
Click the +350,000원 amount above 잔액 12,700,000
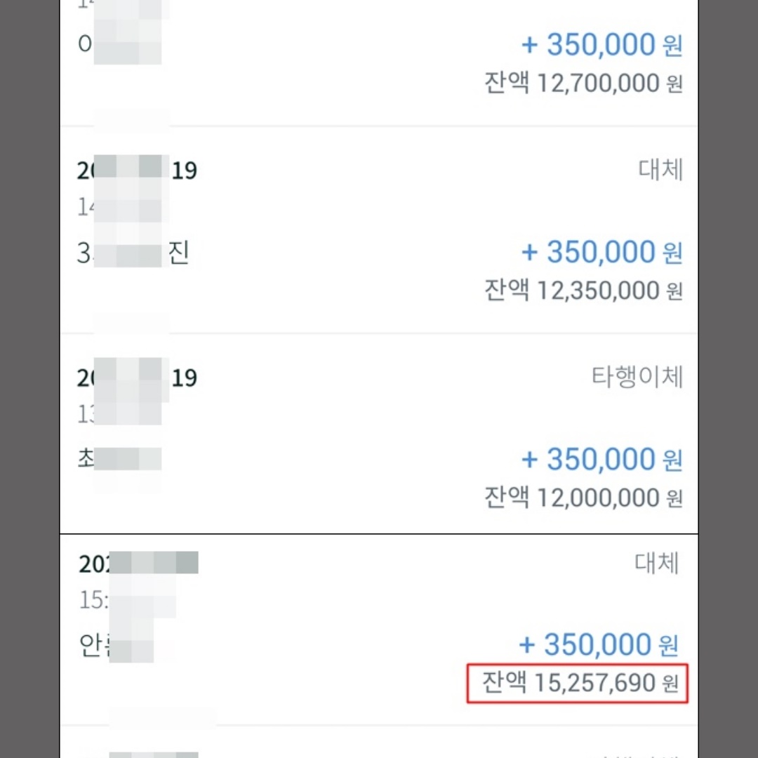602,45
